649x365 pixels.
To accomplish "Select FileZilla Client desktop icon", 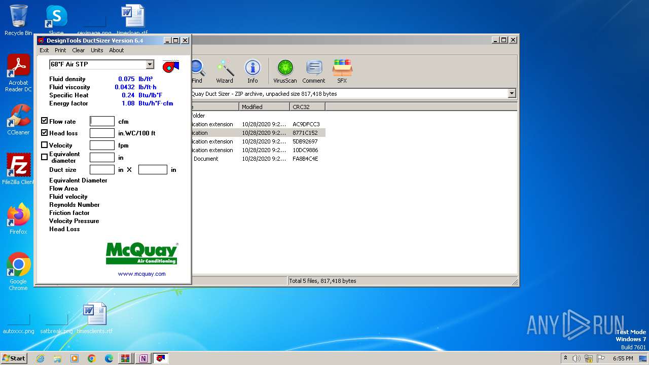I will 18,169.
